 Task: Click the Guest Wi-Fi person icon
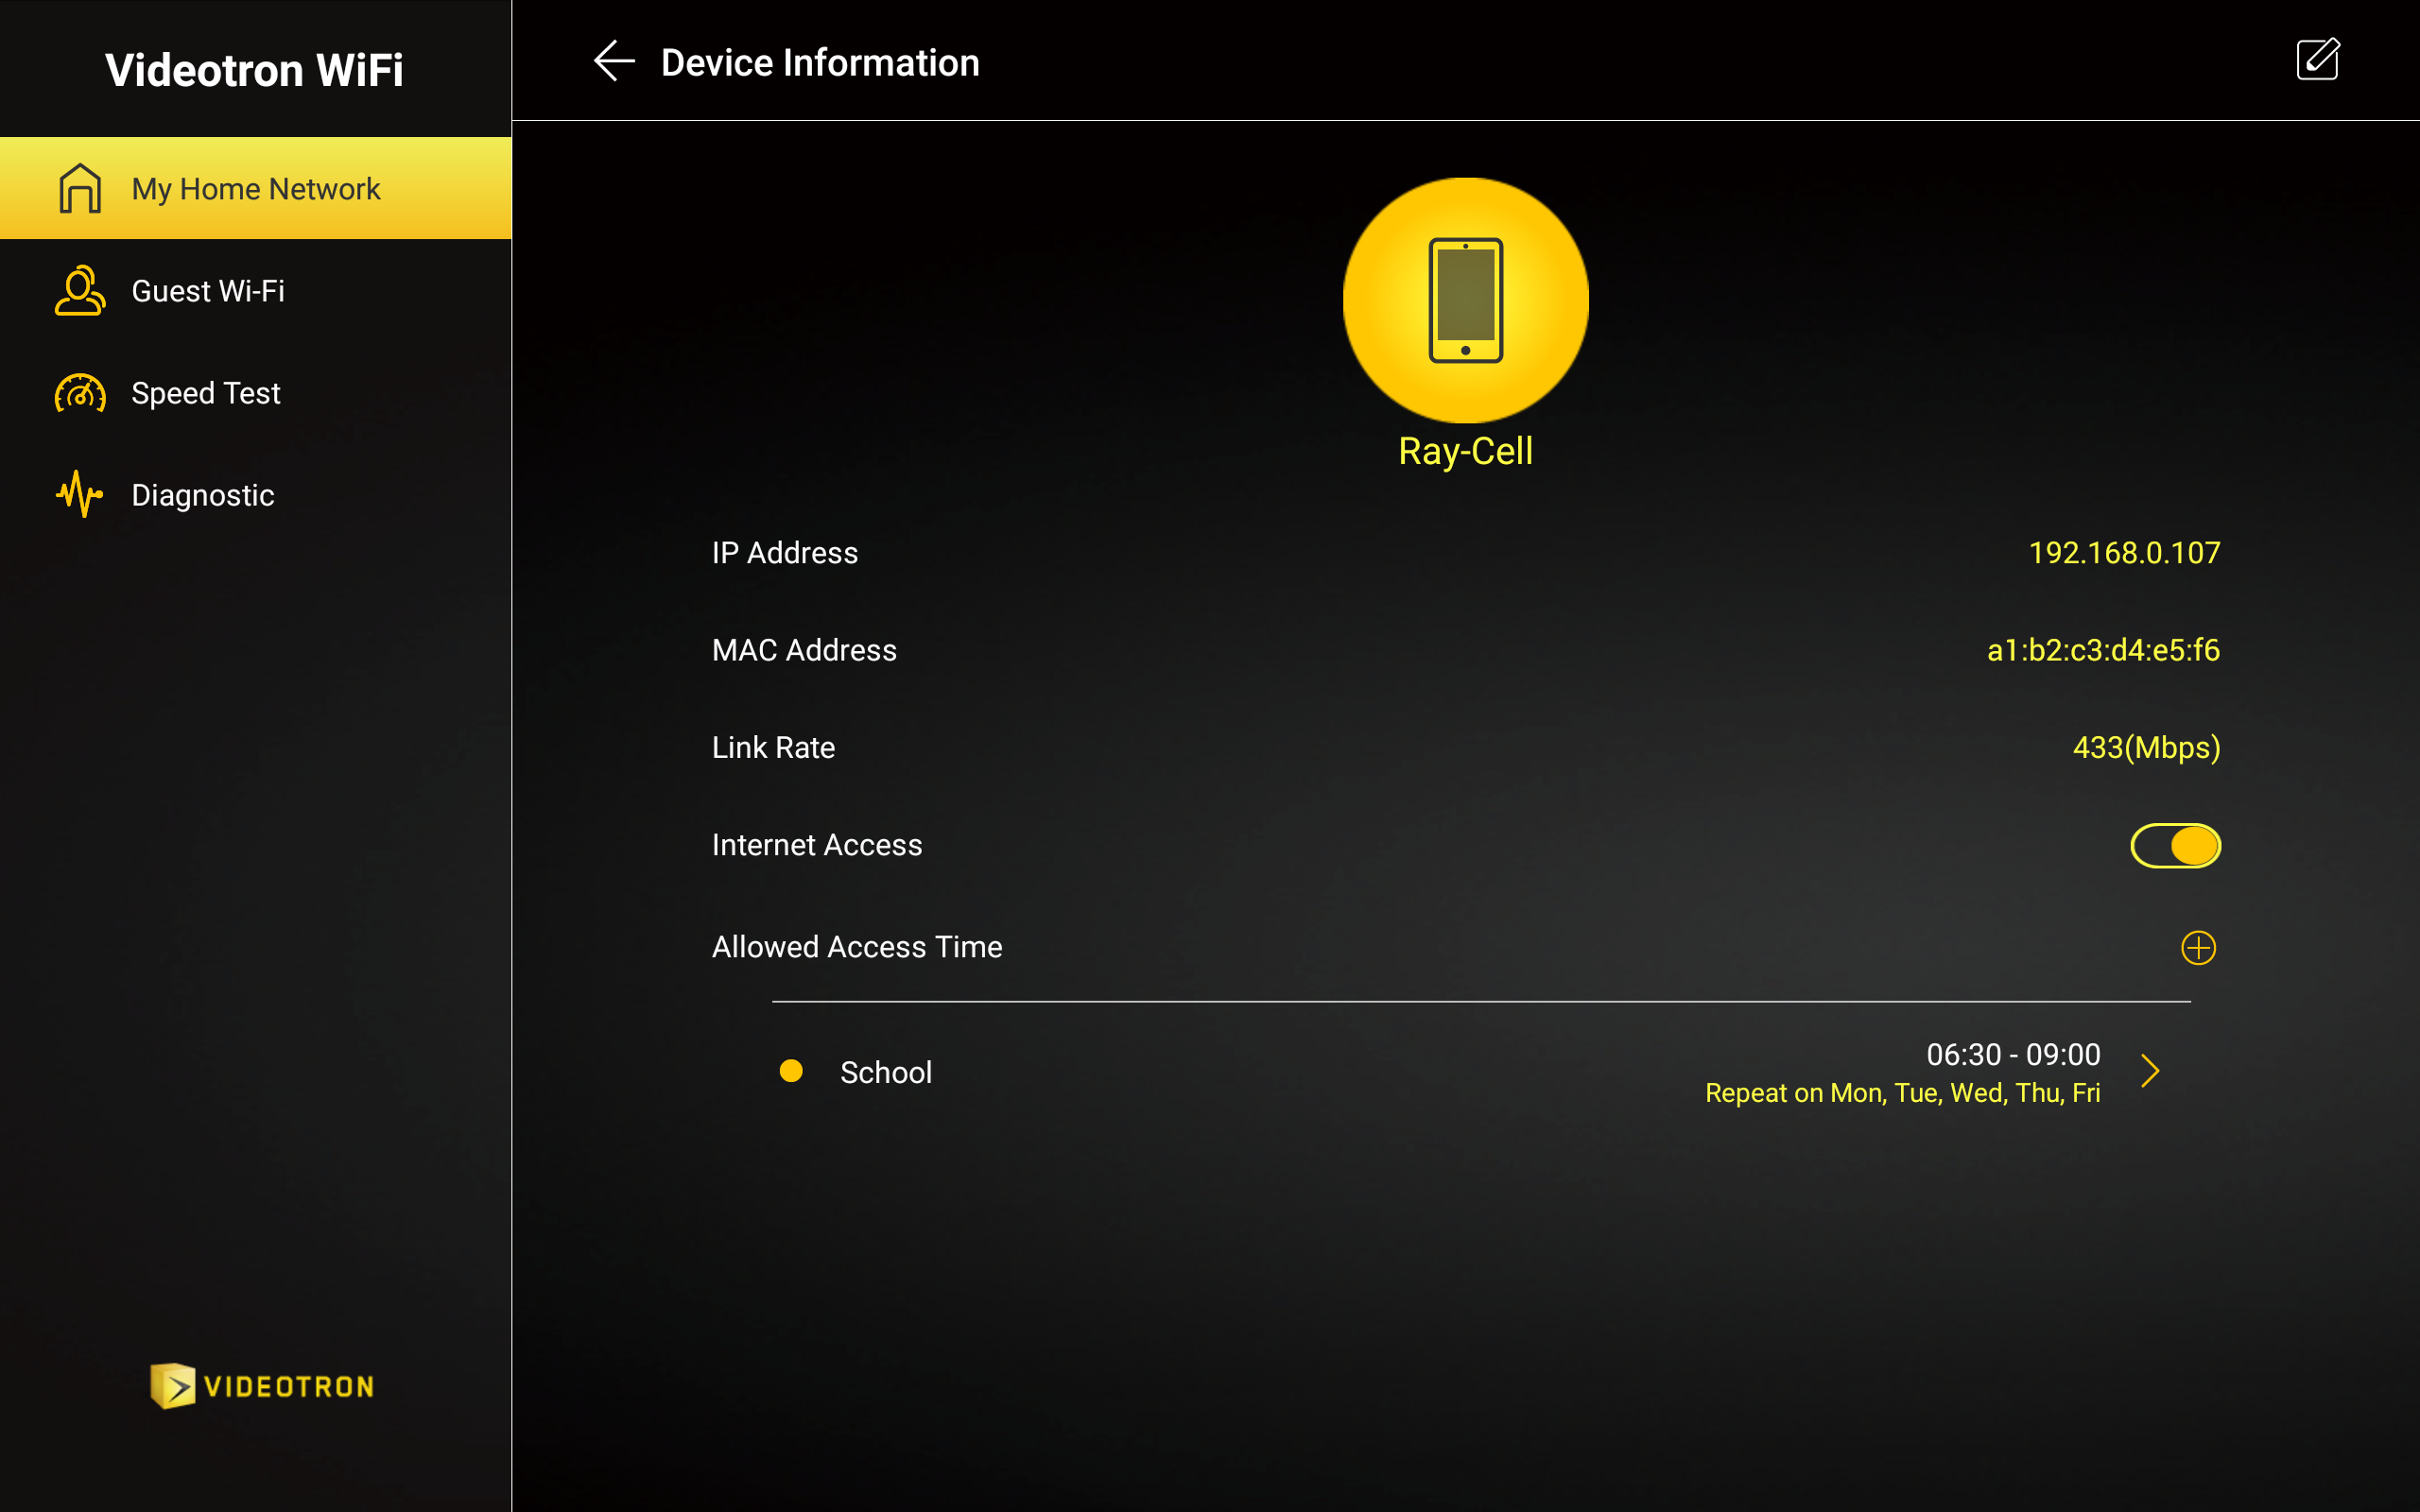click(79, 291)
